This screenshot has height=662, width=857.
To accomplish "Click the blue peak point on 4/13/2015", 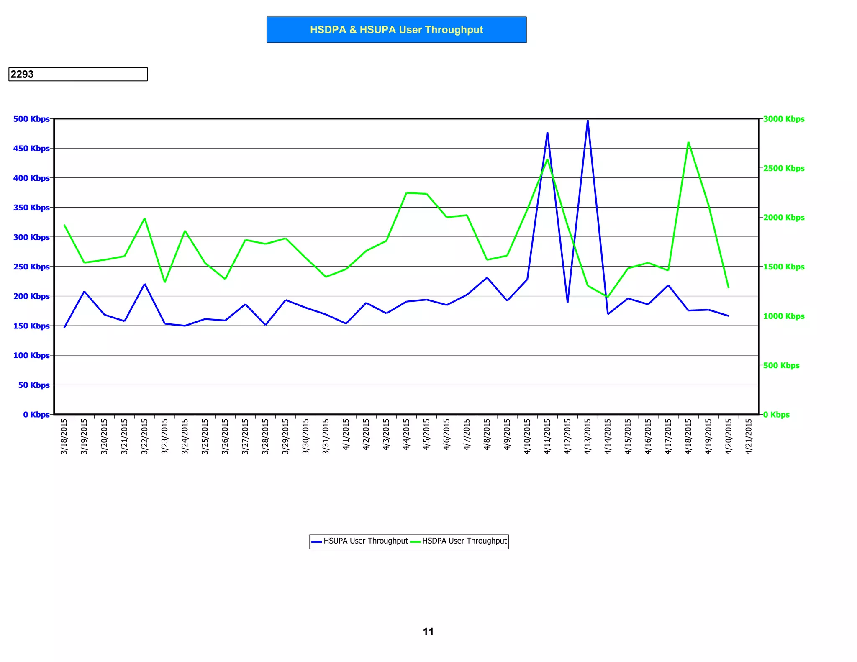I will (x=588, y=121).
